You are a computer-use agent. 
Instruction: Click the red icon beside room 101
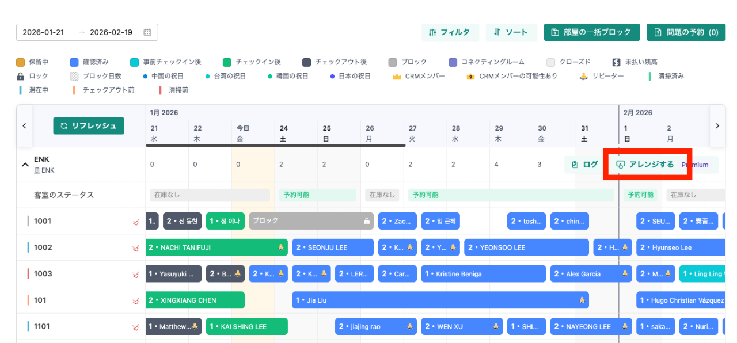click(x=136, y=301)
